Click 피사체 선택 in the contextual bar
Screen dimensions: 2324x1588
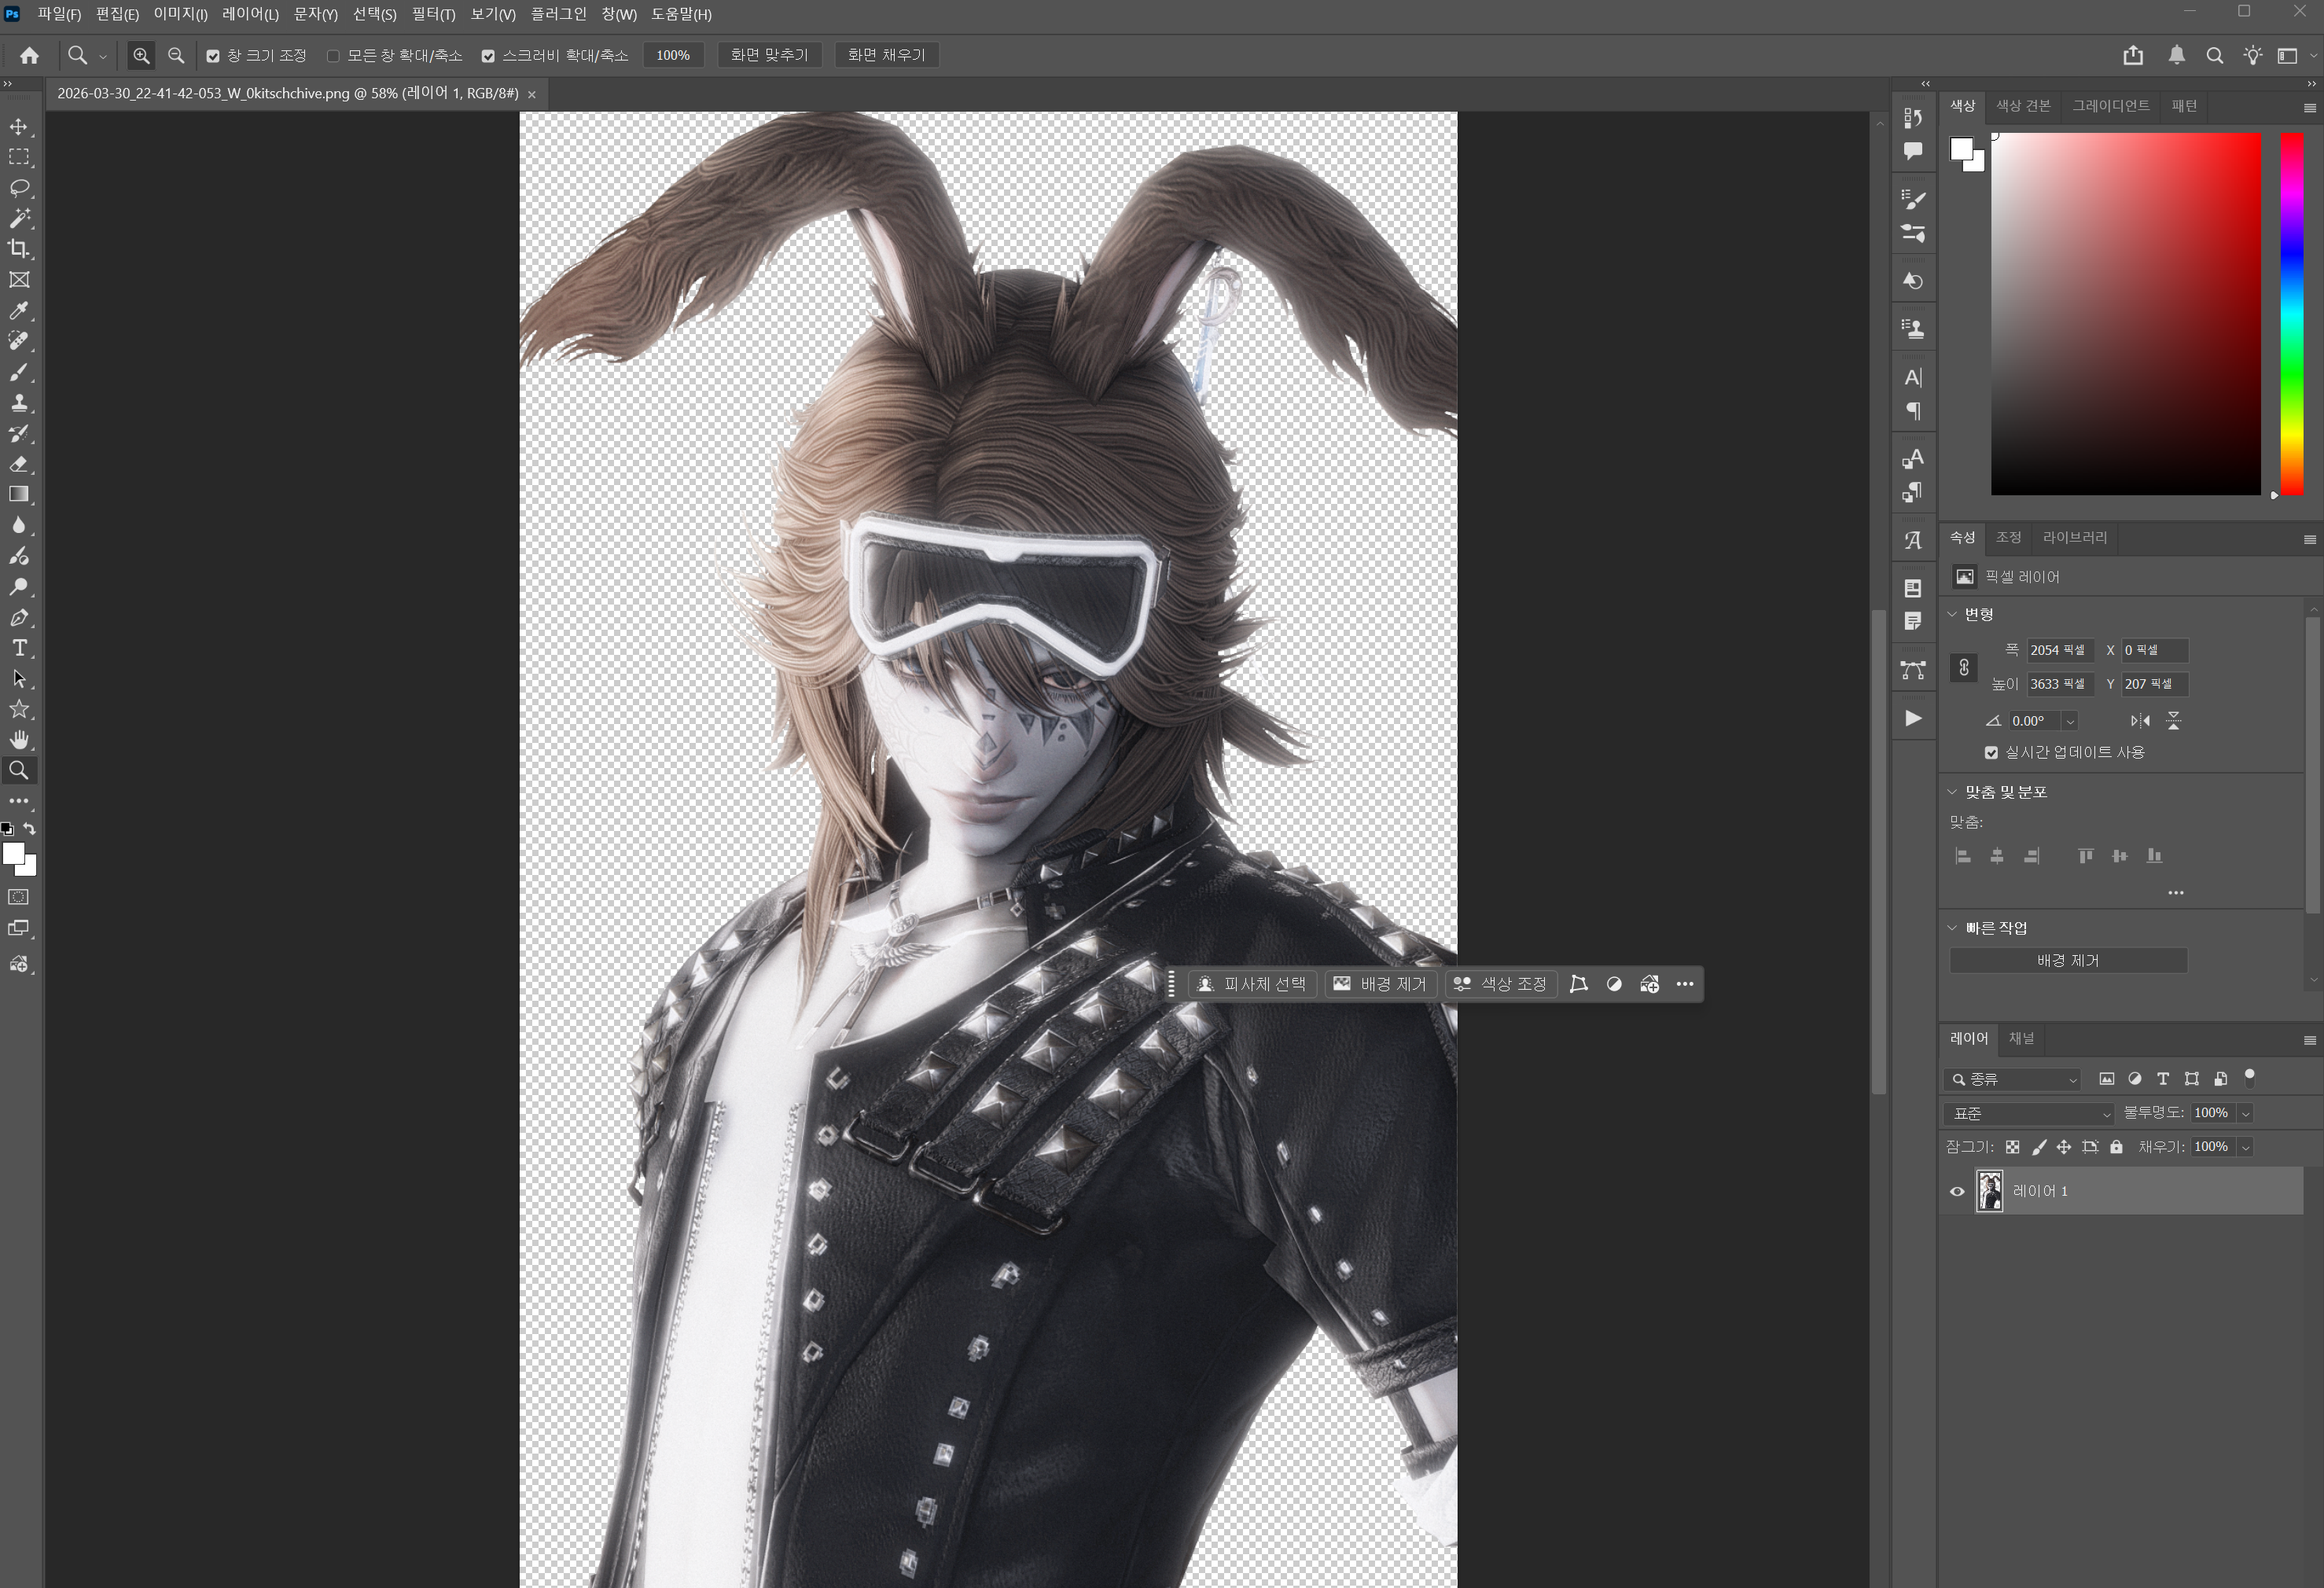coord(1252,984)
